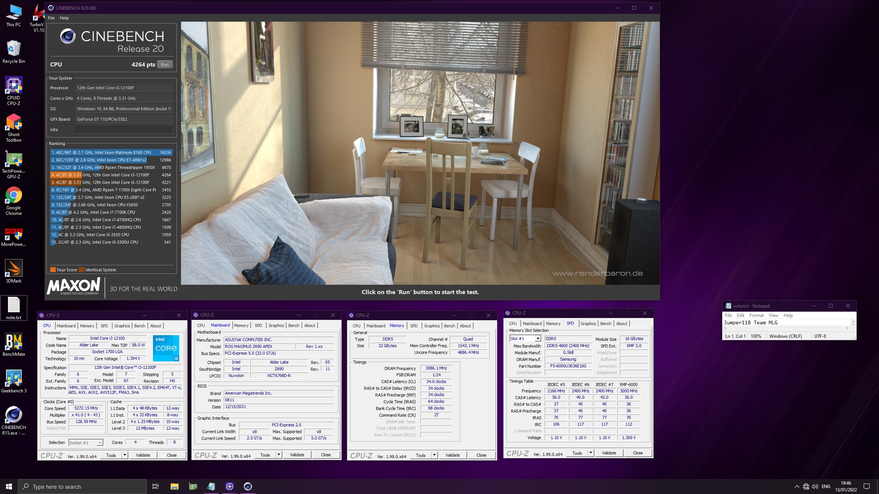Open Ghost Toolbox desktop shortcut

pyautogui.click(x=13, y=128)
